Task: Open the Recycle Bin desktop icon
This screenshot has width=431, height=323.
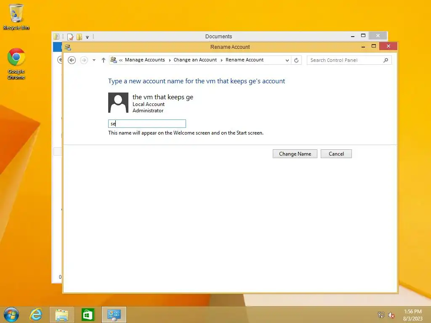Action: tap(16, 16)
